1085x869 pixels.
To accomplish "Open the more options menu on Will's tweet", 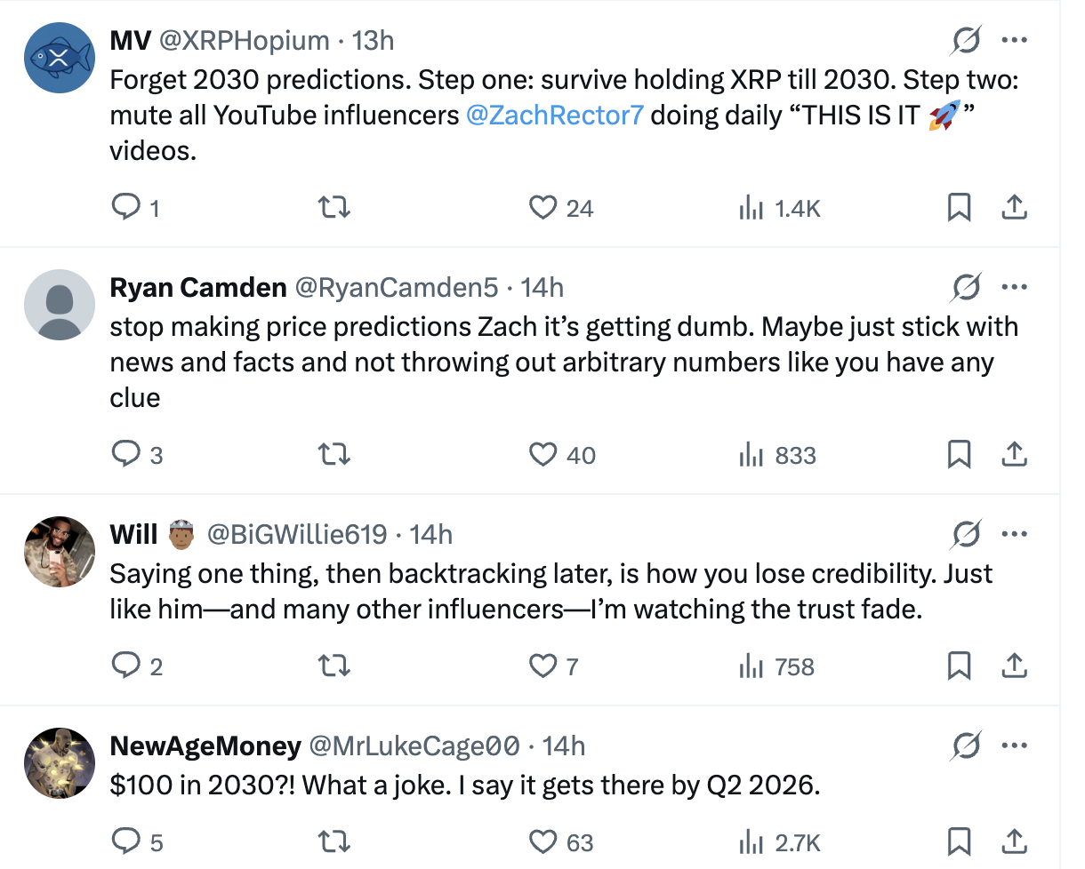I will coord(1014,534).
